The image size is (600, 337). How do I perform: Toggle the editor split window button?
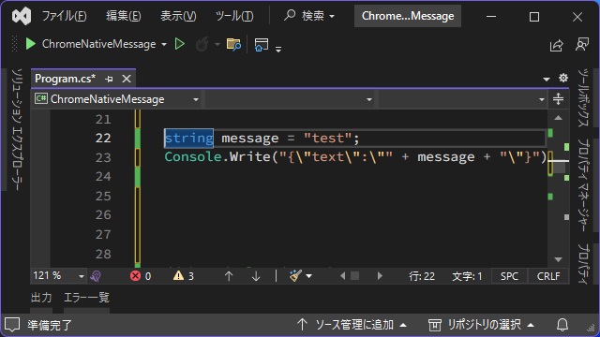(x=559, y=99)
